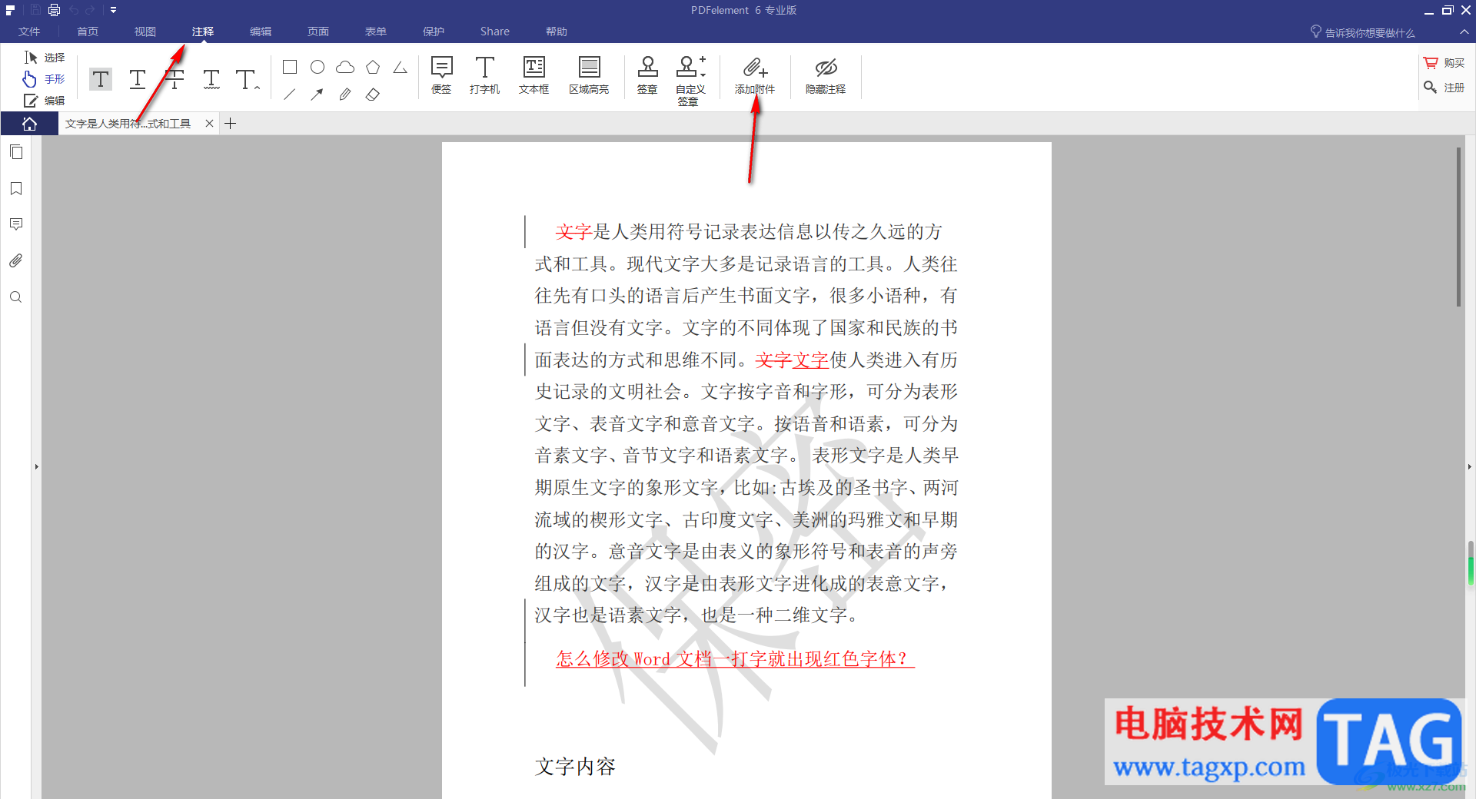Click the 告诉我你想要做什么 search box
The height and width of the screenshot is (799, 1476).
[1362, 32]
